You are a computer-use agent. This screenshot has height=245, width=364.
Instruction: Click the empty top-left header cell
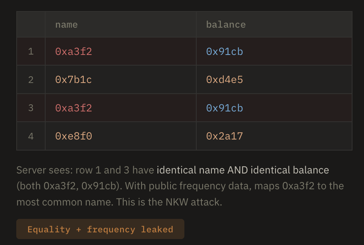point(31,24)
